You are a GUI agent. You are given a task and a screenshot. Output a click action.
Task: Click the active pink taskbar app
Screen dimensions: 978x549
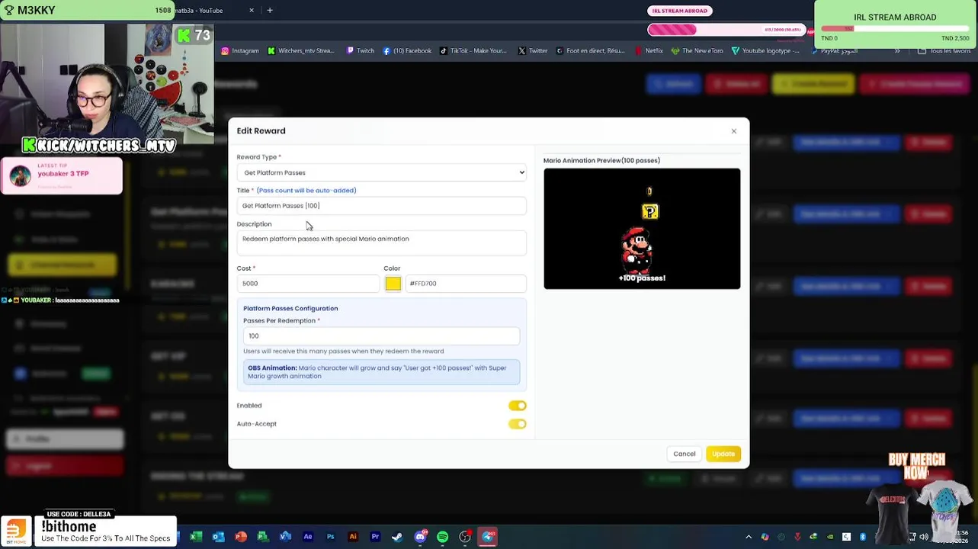point(488,537)
